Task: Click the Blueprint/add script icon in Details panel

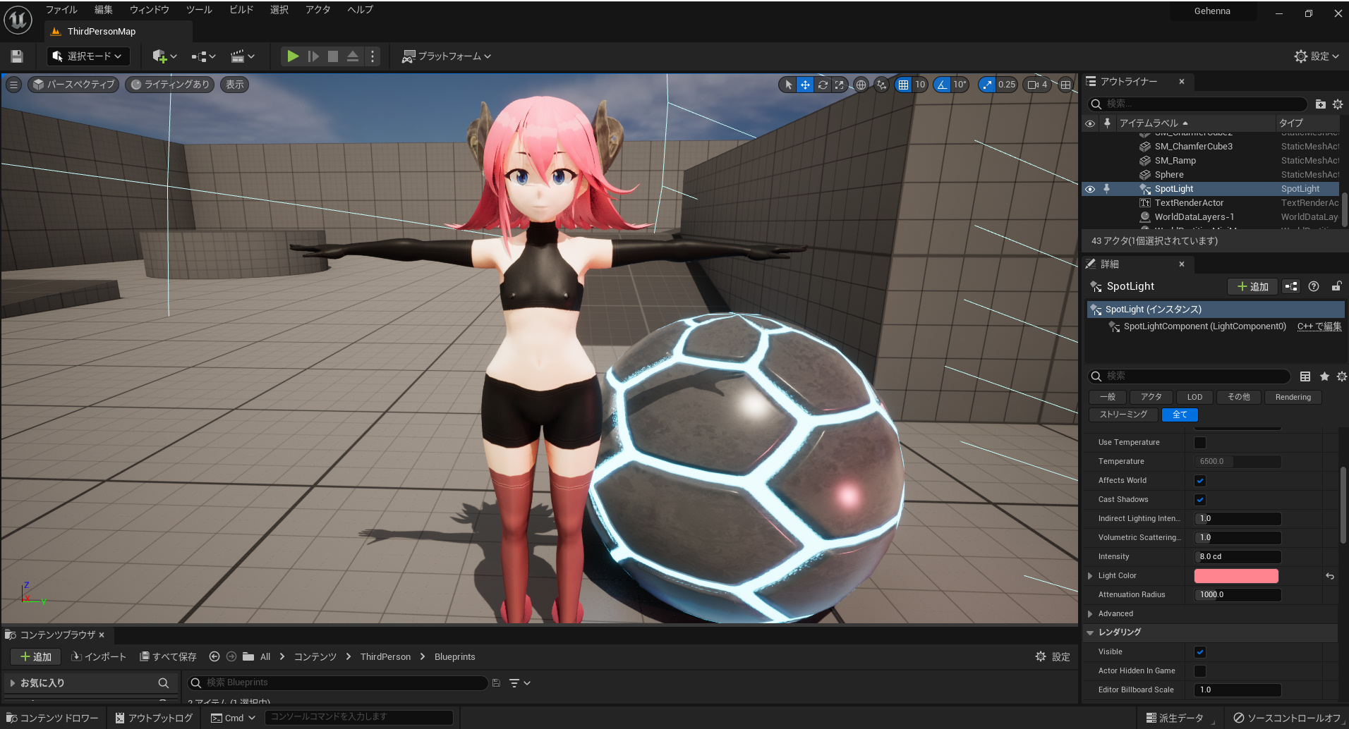Action: (x=1291, y=286)
